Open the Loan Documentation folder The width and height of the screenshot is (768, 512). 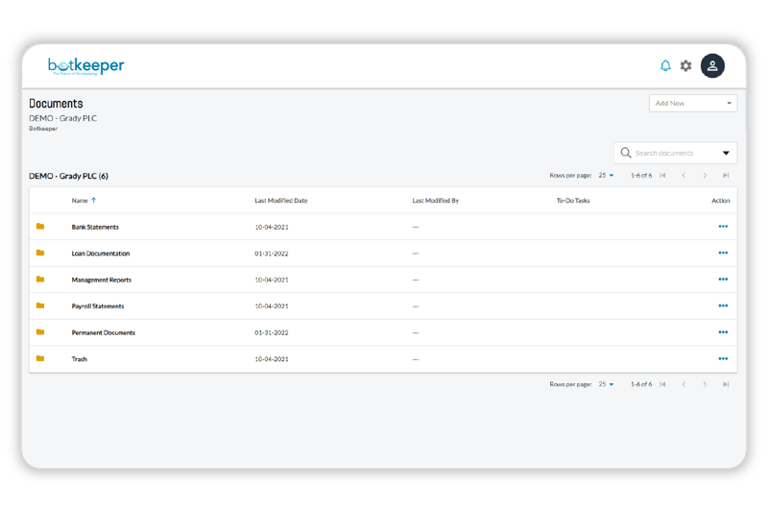coord(101,254)
